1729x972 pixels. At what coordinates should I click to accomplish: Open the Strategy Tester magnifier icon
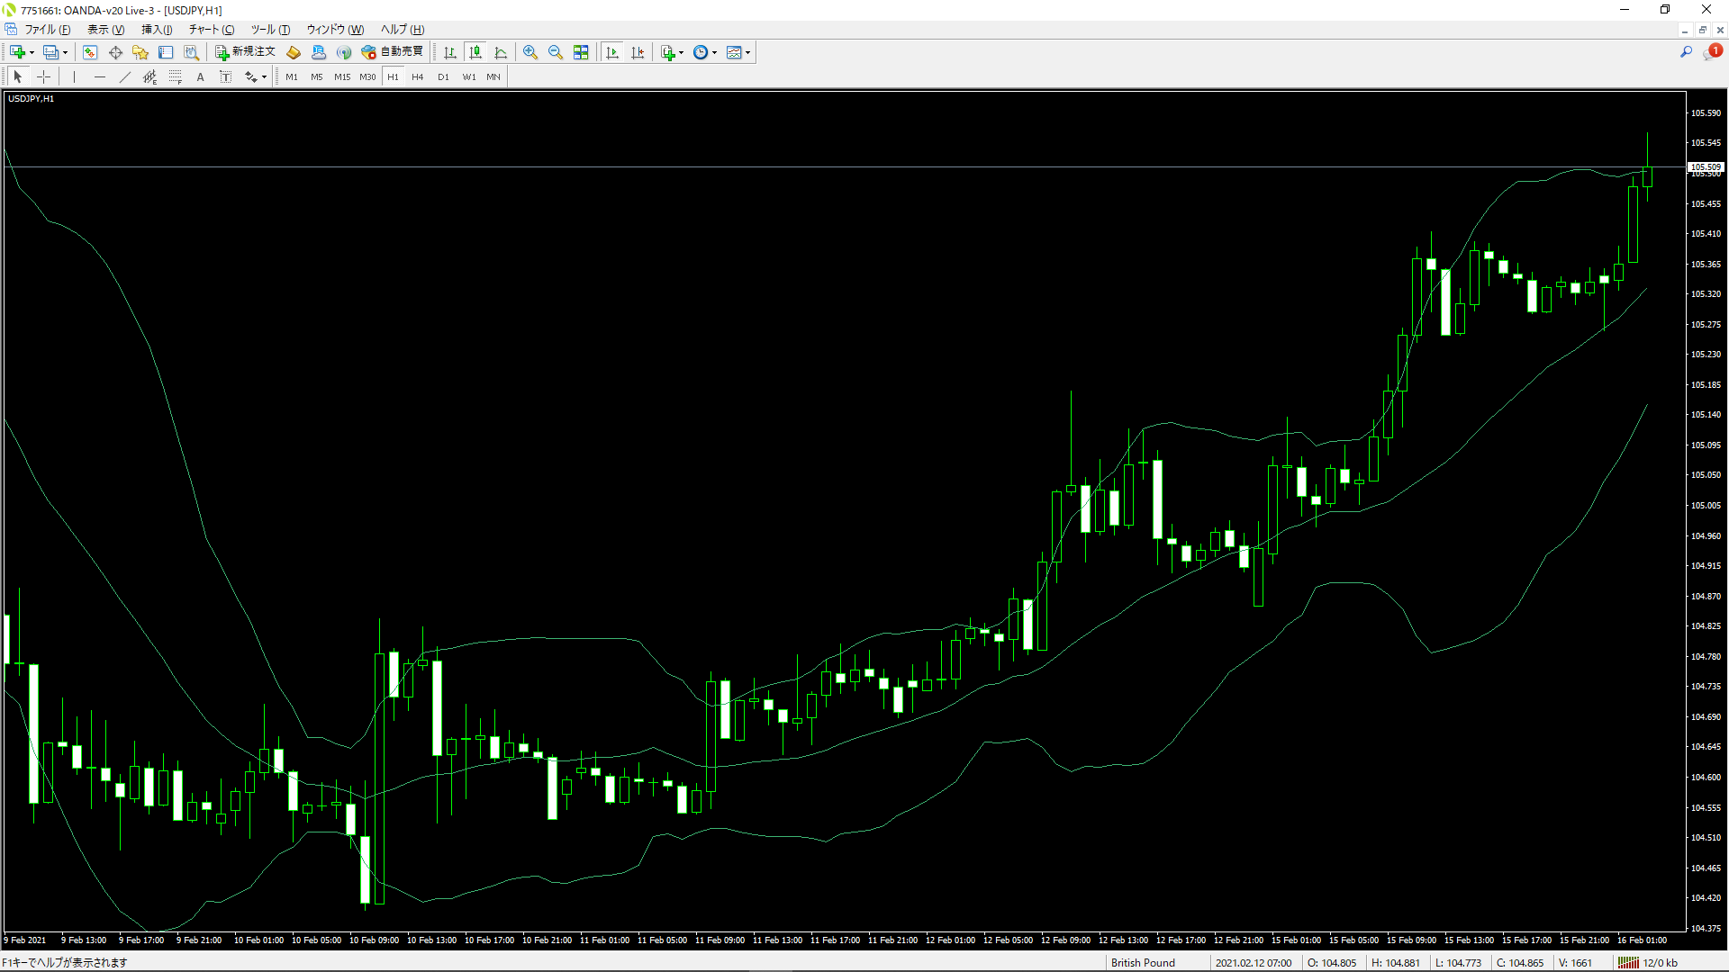click(x=191, y=52)
